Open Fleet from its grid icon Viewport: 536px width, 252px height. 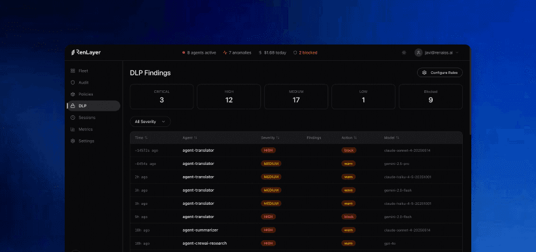pos(73,71)
